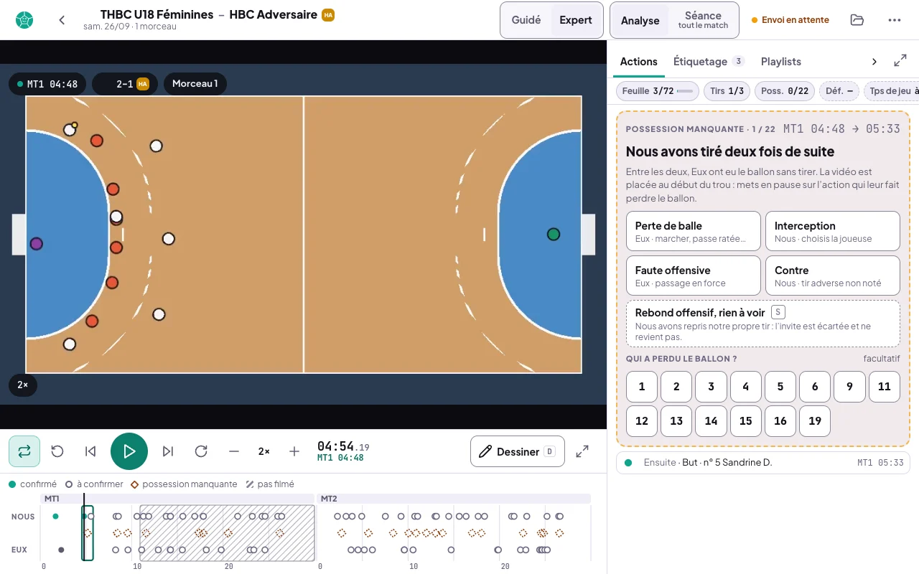
Task: Switch to Expert mode
Action: click(x=576, y=20)
